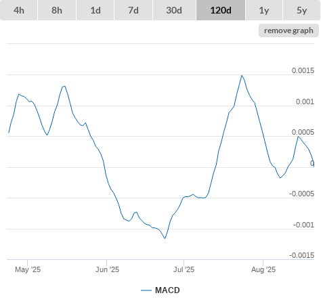Click the active 120d range tab
Image resolution: width=321 pixels, height=308 pixels.
[x=221, y=10]
